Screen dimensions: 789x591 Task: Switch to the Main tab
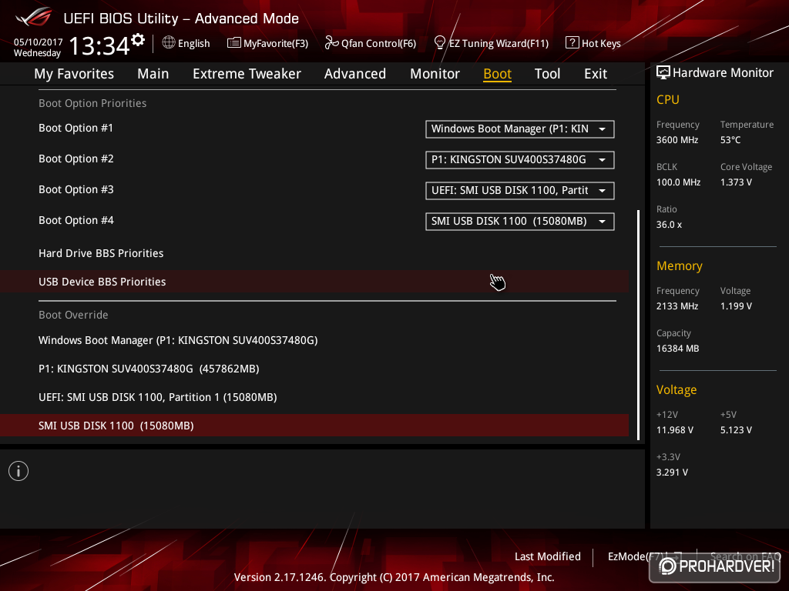click(x=153, y=74)
